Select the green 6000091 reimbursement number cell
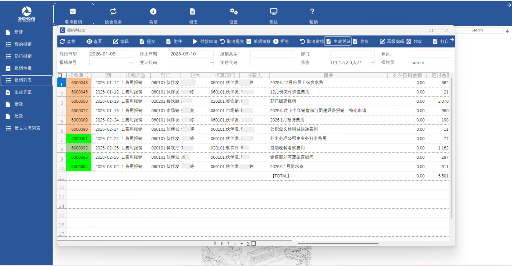 coord(79,139)
